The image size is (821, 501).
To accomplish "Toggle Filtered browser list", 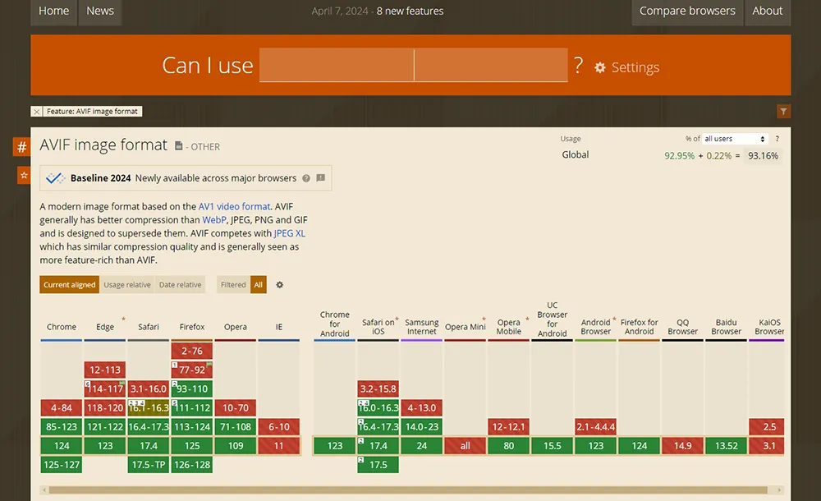I will click(233, 284).
